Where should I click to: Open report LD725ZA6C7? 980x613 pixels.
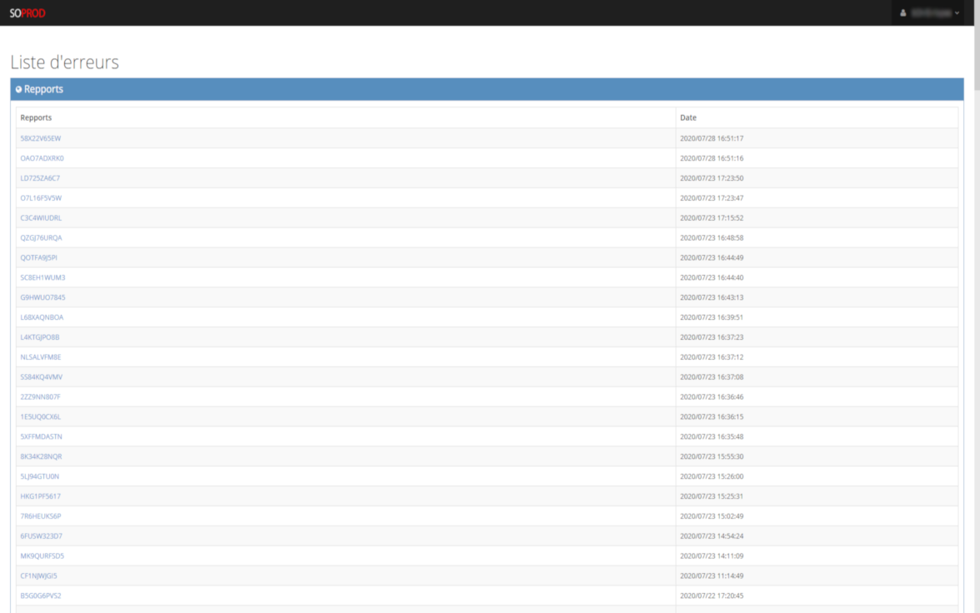click(40, 178)
